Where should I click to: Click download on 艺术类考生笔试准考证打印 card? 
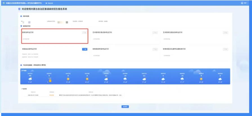tap(155, 33)
